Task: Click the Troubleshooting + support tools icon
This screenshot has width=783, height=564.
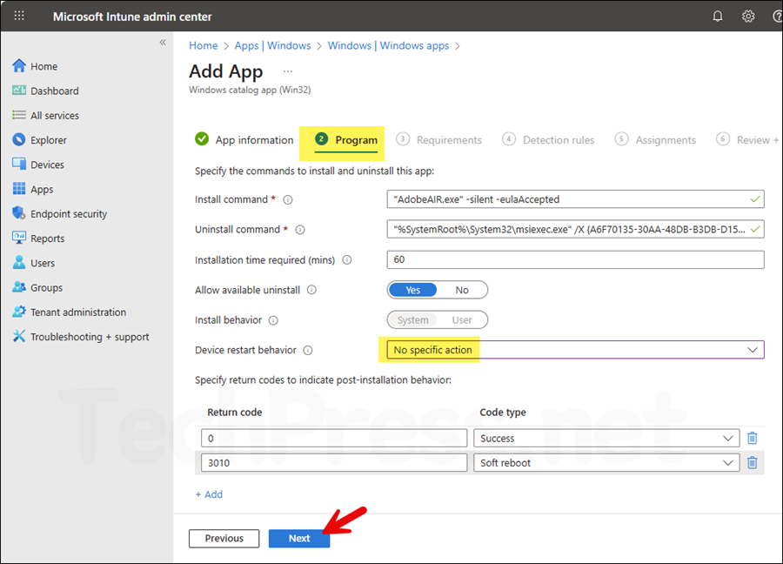Action: tap(19, 336)
